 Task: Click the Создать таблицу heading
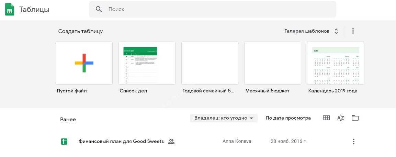[x=81, y=31]
